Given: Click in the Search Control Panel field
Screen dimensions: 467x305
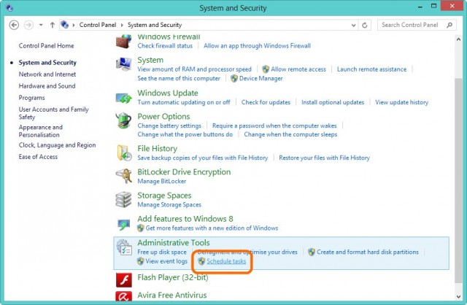Looking at the screenshot, I should pos(417,25).
